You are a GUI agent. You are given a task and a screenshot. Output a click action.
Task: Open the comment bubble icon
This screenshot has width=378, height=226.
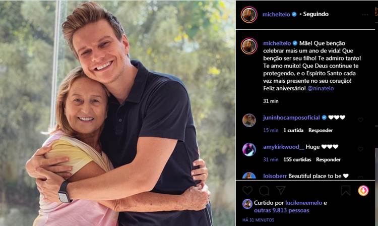pos(264,190)
